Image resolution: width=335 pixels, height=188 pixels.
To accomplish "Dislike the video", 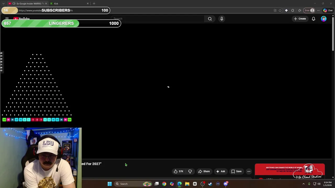I will pyautogui.click(x=190, y=171).
